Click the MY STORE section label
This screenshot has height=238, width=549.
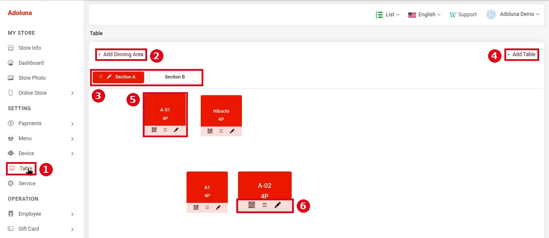(x=21, y=33)
